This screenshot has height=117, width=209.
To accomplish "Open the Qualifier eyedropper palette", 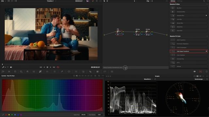I will point(62,71).
